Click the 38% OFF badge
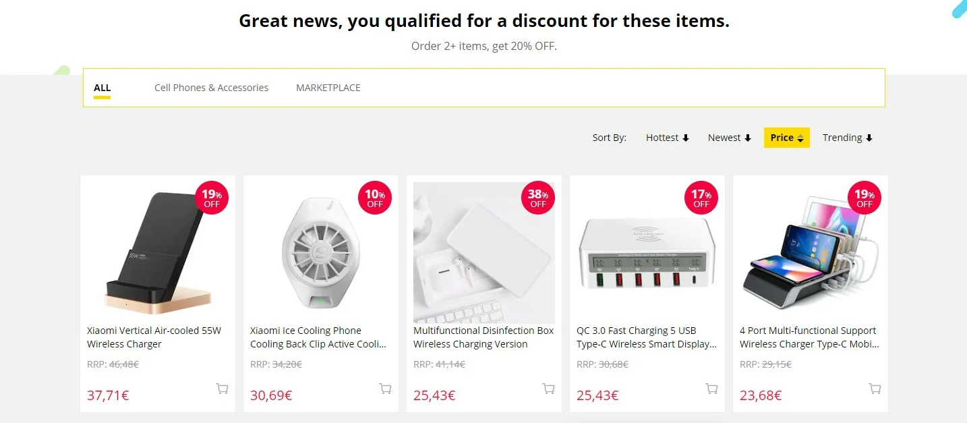967x423 pixels. coord(537,198)
